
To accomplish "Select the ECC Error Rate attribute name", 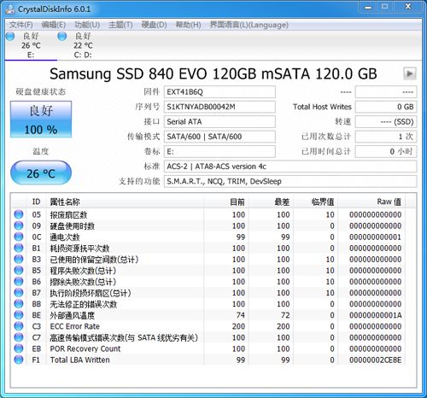I will pyautogui.click(x=75, y=326).
